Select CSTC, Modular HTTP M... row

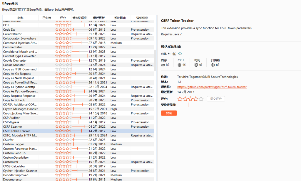click(78, 136)
